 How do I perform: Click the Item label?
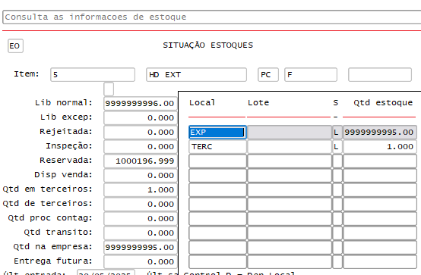coord(27,74)
